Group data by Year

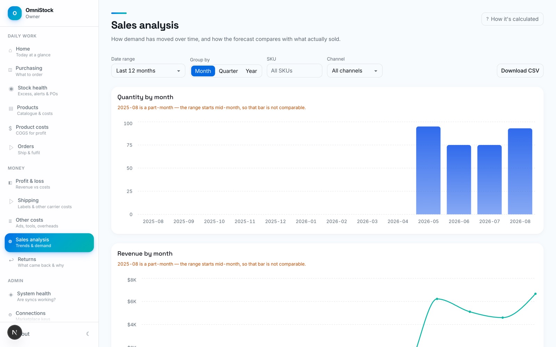pos(251,71)
